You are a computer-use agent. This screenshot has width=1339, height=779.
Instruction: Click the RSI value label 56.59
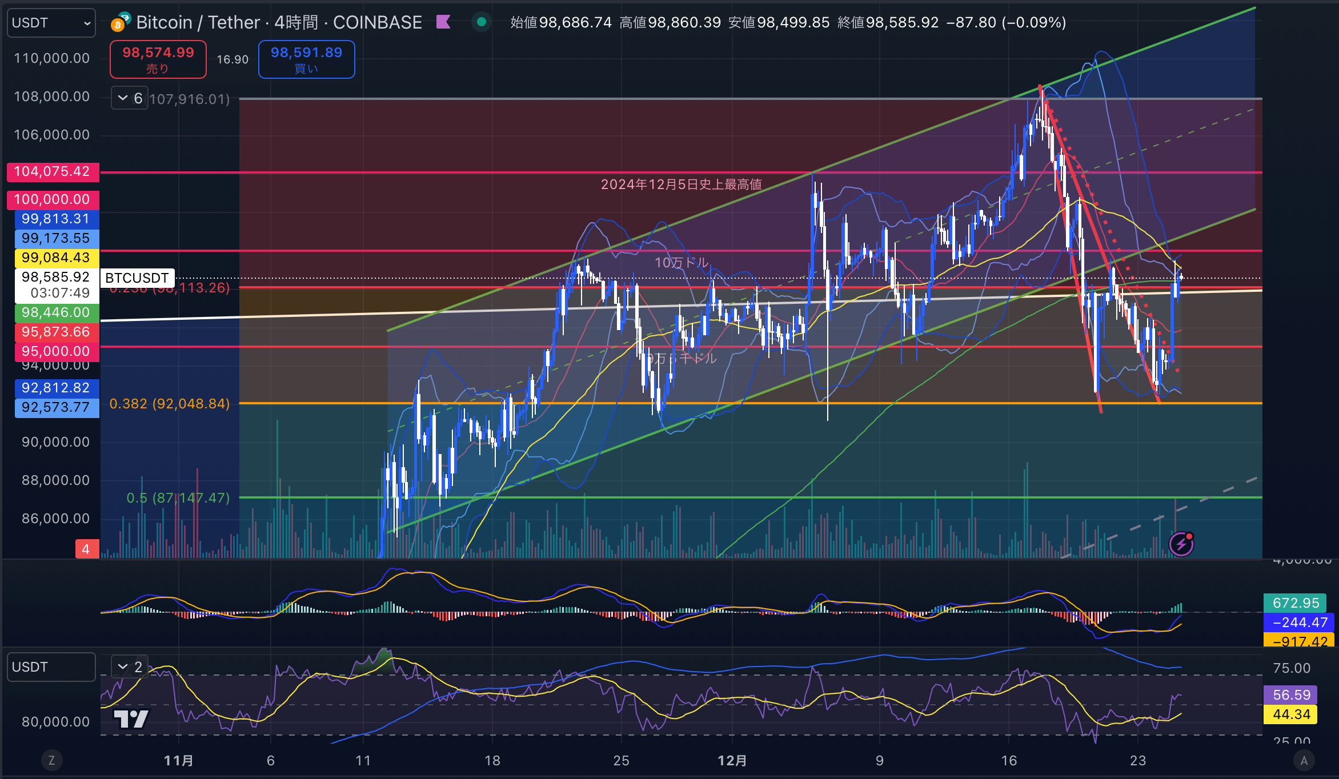point(1291,695)
